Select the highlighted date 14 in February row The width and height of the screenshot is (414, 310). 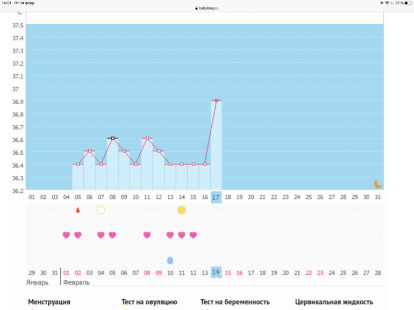tap(216, 272)
